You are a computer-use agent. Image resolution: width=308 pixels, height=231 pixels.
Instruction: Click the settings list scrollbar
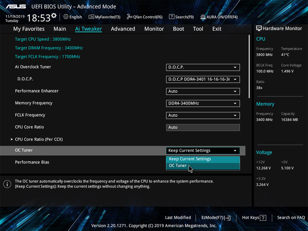click(249, 66)
